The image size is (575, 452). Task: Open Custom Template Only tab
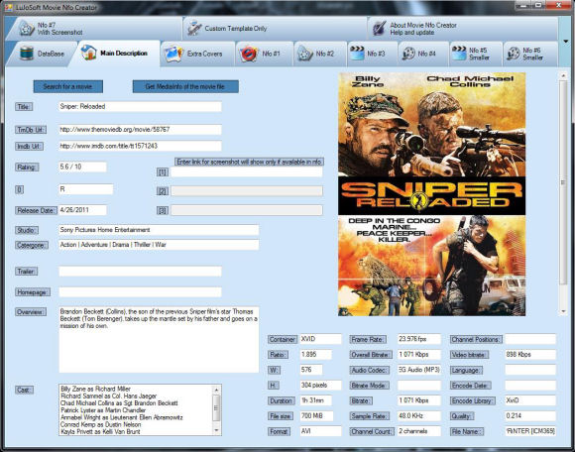pyautogui.click(x=275, y=28)
